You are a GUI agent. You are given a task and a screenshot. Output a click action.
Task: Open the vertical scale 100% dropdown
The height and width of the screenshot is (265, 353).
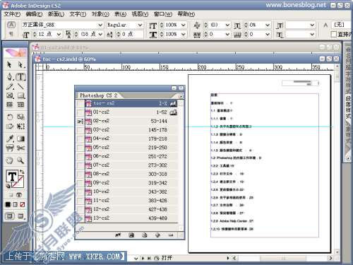click(x=184, y=25)
